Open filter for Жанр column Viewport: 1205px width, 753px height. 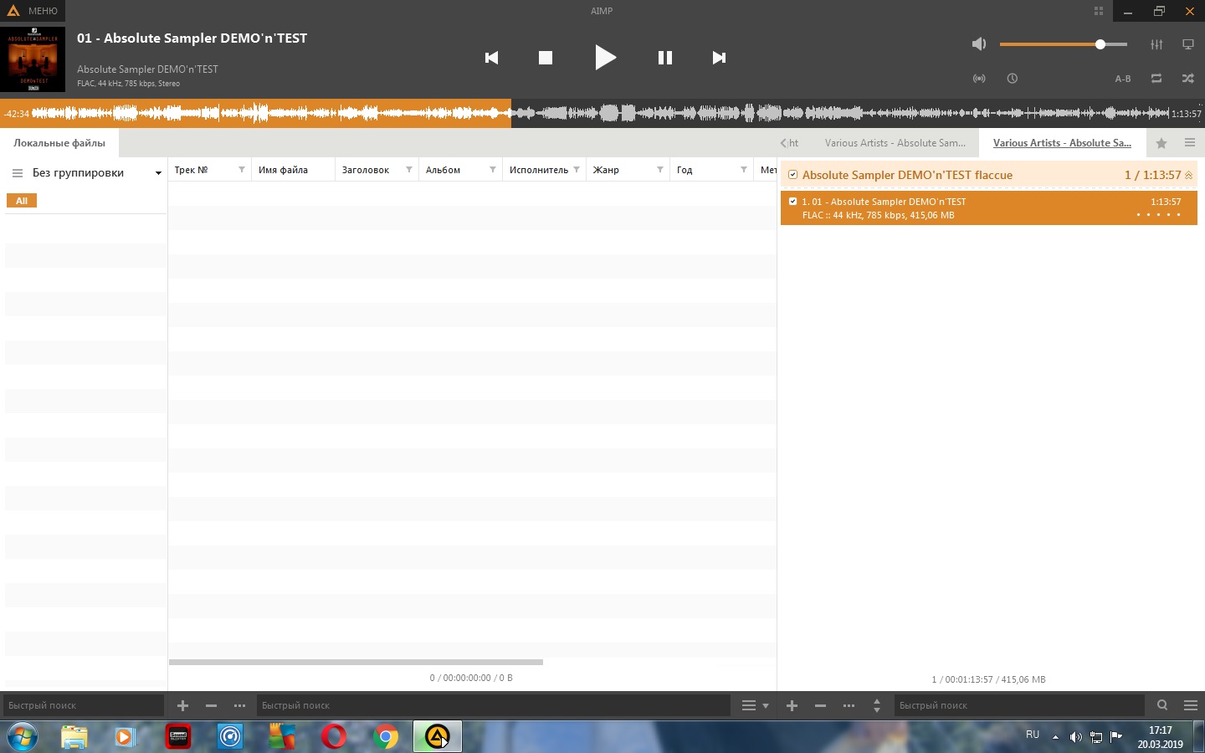tap(660, 170)
